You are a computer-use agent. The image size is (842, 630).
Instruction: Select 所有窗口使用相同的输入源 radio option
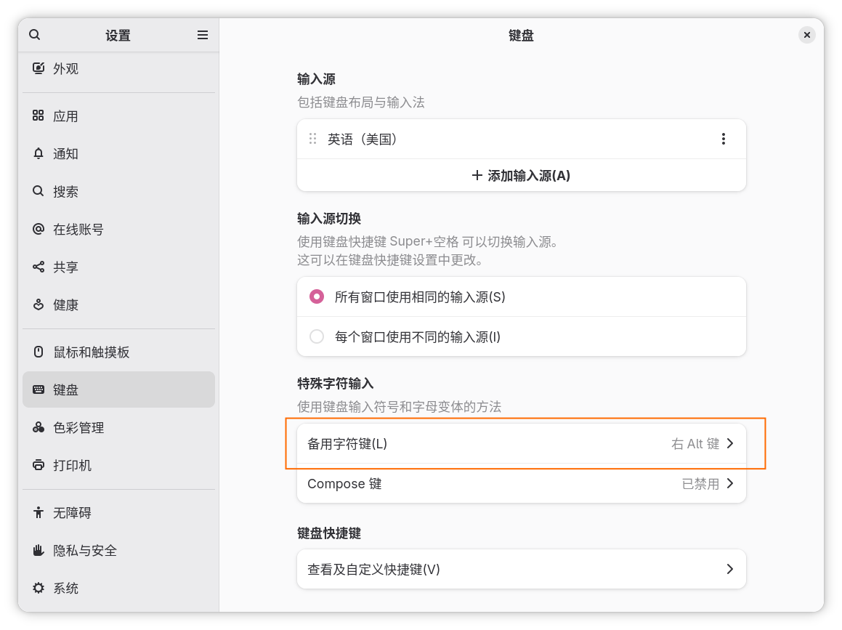[317, 296]
